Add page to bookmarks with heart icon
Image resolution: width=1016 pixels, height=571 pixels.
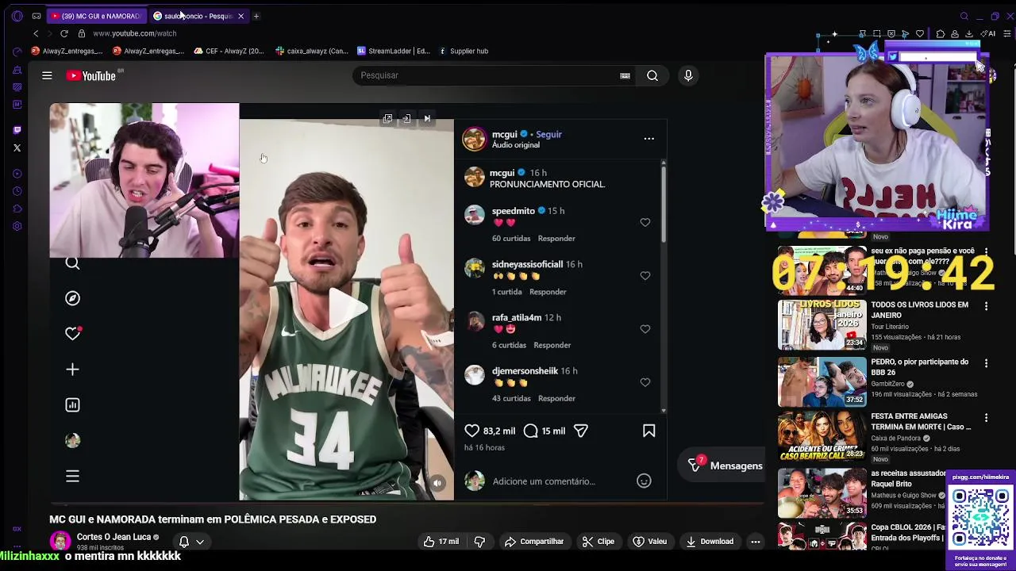(x=920, y=34)
